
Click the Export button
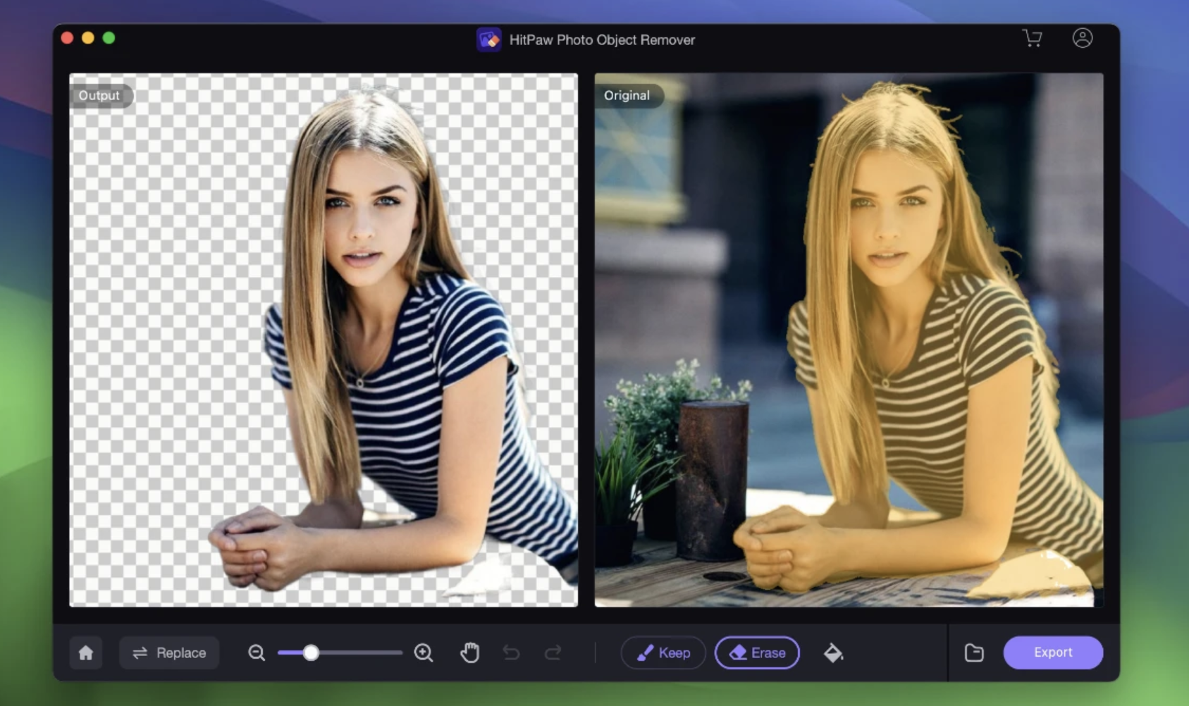[x=1054, y=653]
